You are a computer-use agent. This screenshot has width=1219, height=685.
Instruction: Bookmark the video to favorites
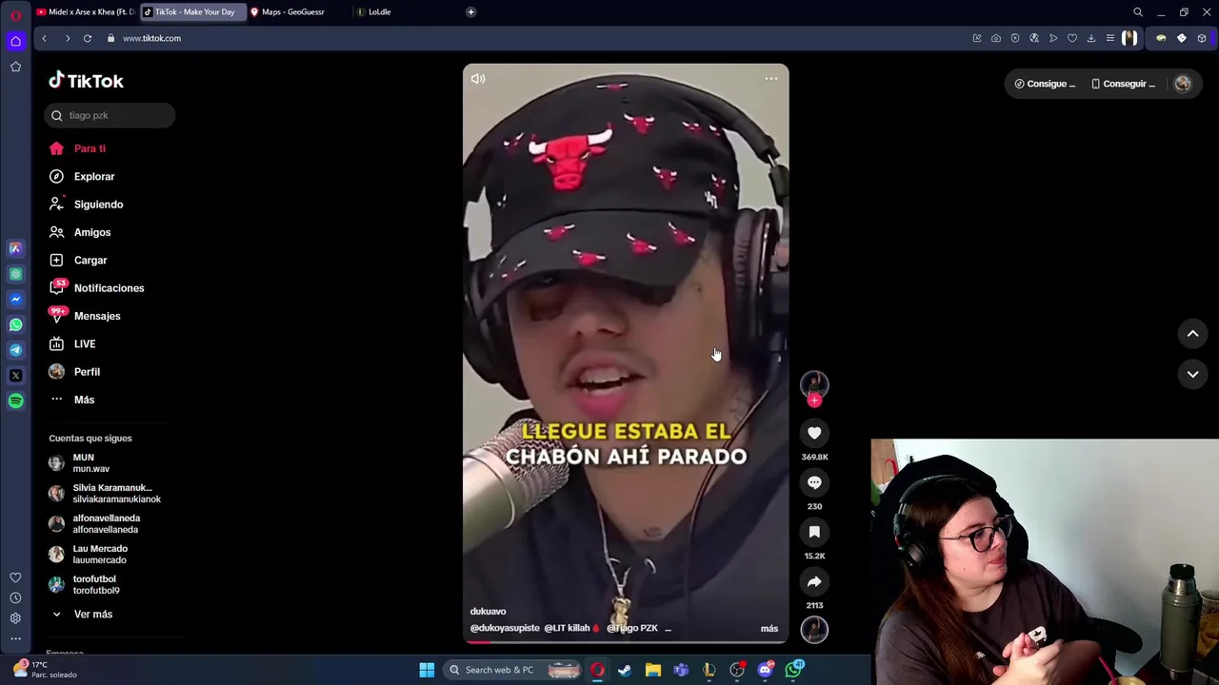(x=814, y=532)
